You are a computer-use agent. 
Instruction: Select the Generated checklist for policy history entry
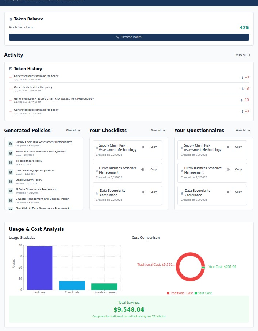click(x=129, y=89)
